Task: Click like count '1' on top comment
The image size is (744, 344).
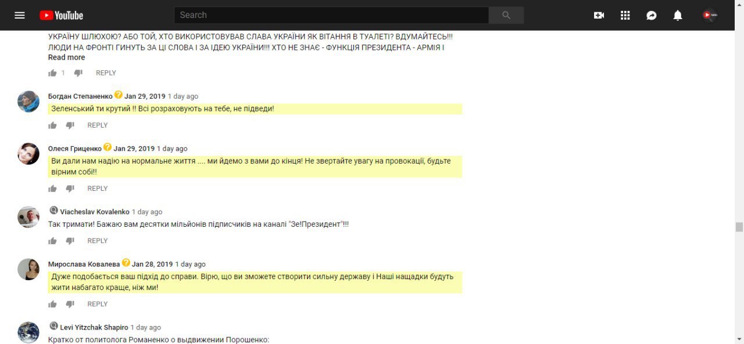Action: tap(63, 73)
